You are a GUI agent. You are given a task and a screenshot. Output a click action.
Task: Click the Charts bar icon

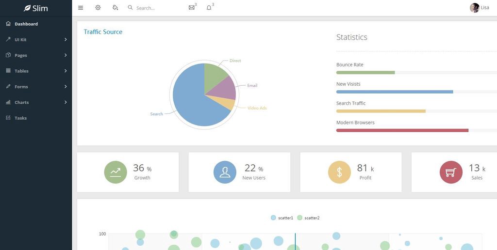pyautogui.click(x=8, y=102)
